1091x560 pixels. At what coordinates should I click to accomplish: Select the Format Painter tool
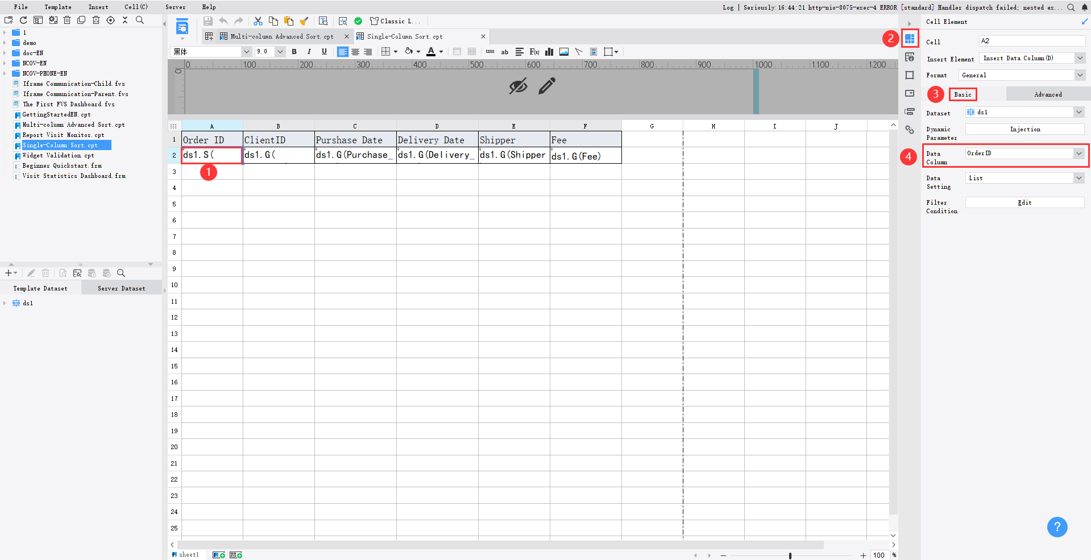click(304, 21)
